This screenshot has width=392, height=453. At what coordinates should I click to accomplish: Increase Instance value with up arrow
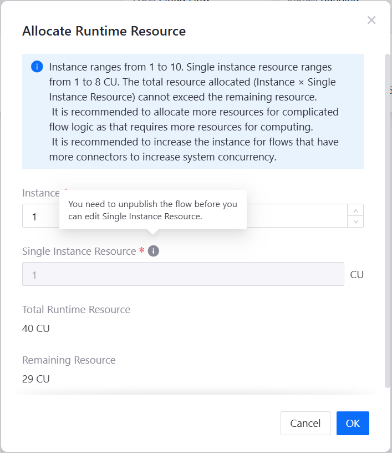coord(355,210)
